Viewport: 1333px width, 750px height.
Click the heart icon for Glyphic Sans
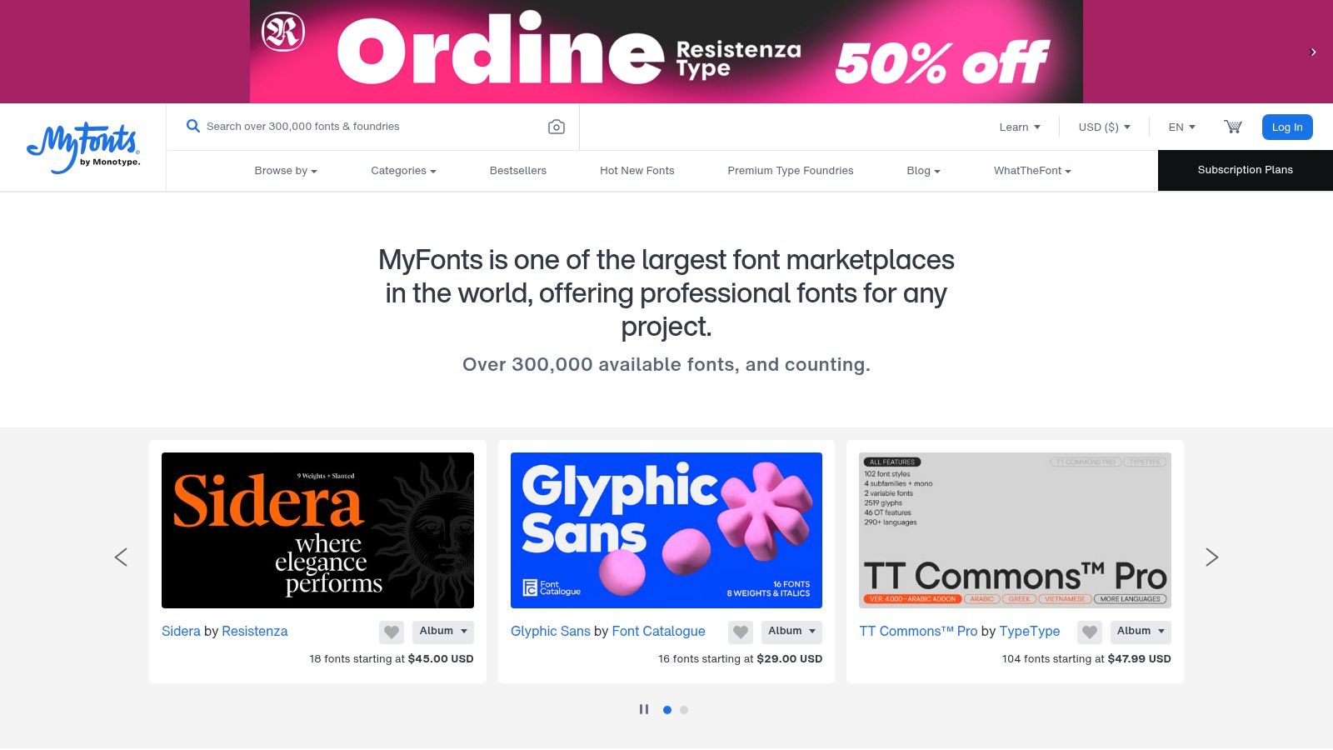point(740,632)
